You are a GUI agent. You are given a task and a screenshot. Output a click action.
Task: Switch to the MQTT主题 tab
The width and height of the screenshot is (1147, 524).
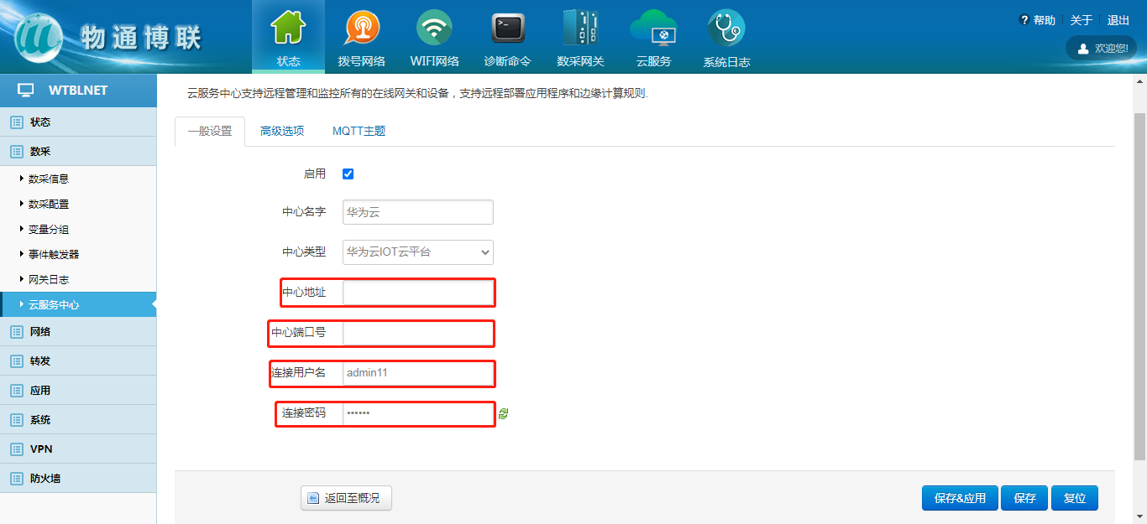tap(359, 132)
